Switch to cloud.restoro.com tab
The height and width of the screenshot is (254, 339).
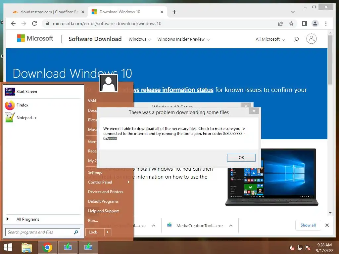click(x=48, y=12)
